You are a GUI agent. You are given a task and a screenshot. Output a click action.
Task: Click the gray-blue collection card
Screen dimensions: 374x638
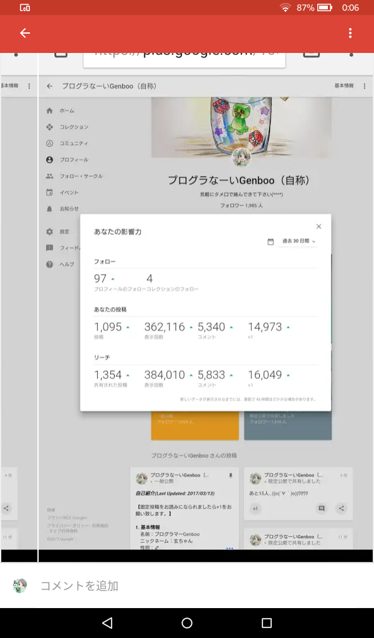[288, 425]
